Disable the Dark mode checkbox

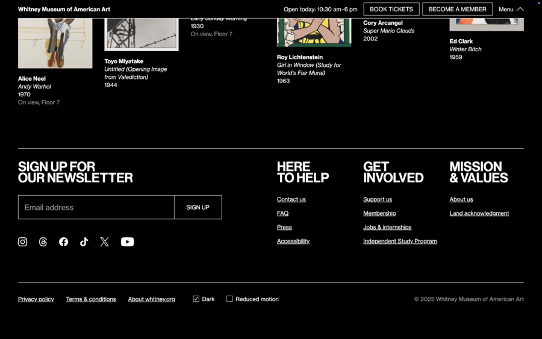(x=196, y=299)
